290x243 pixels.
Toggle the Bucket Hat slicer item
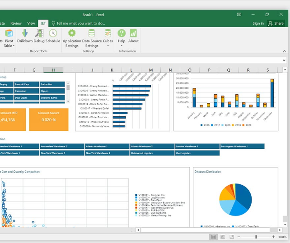52,84
